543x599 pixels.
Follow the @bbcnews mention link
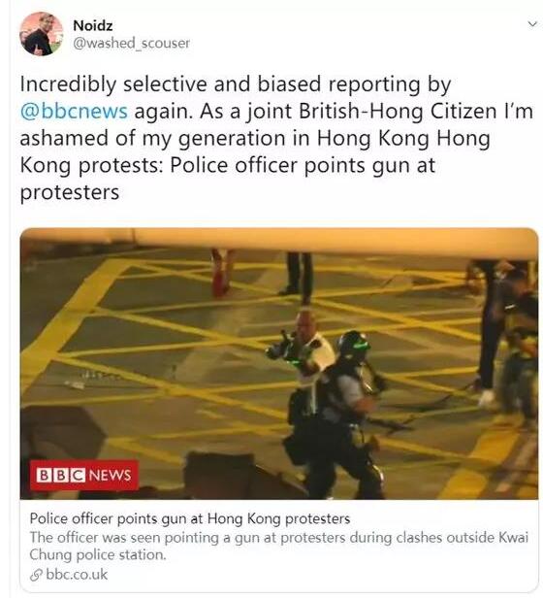(x=74, y=112)
